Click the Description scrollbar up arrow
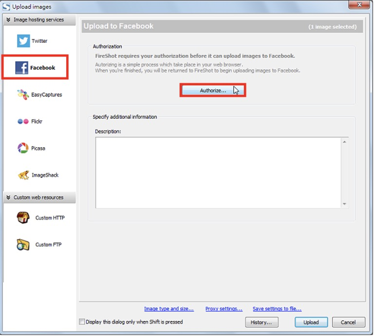Screen dimensions: 374x336 point(345,142)
